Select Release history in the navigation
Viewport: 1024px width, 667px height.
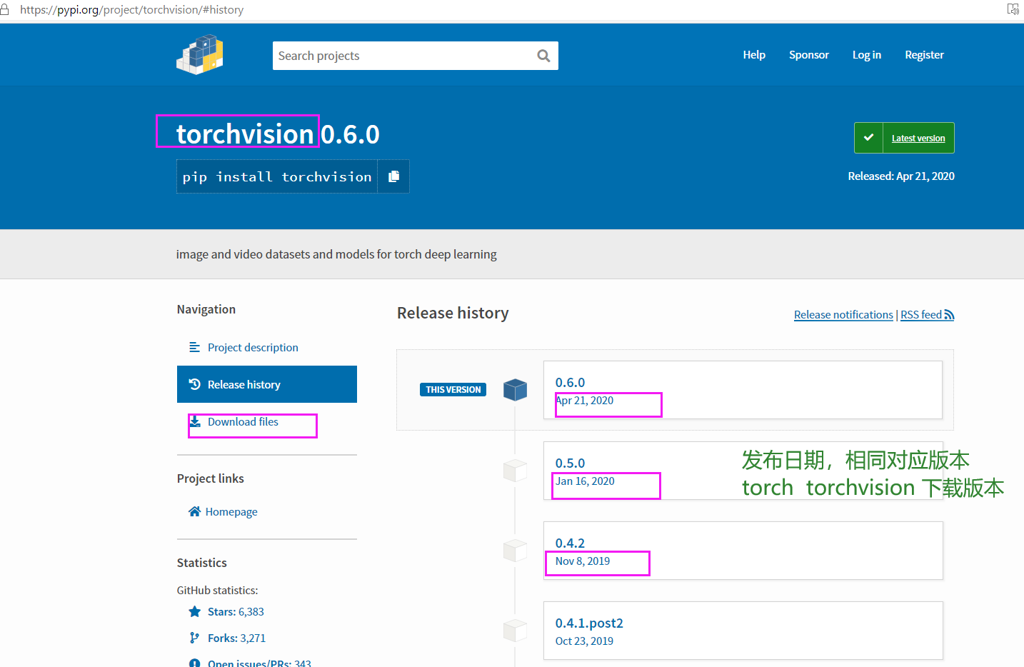[245, 384]
